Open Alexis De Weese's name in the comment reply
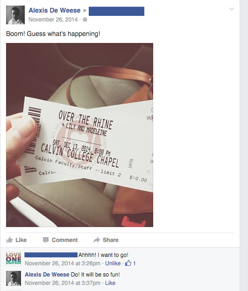This screenshot has width=248, height=291. click(x=47, y=275)
